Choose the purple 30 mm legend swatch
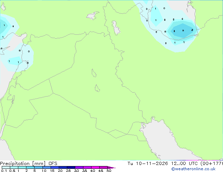This screenshot has height=172, width=223. coord(79,167)
